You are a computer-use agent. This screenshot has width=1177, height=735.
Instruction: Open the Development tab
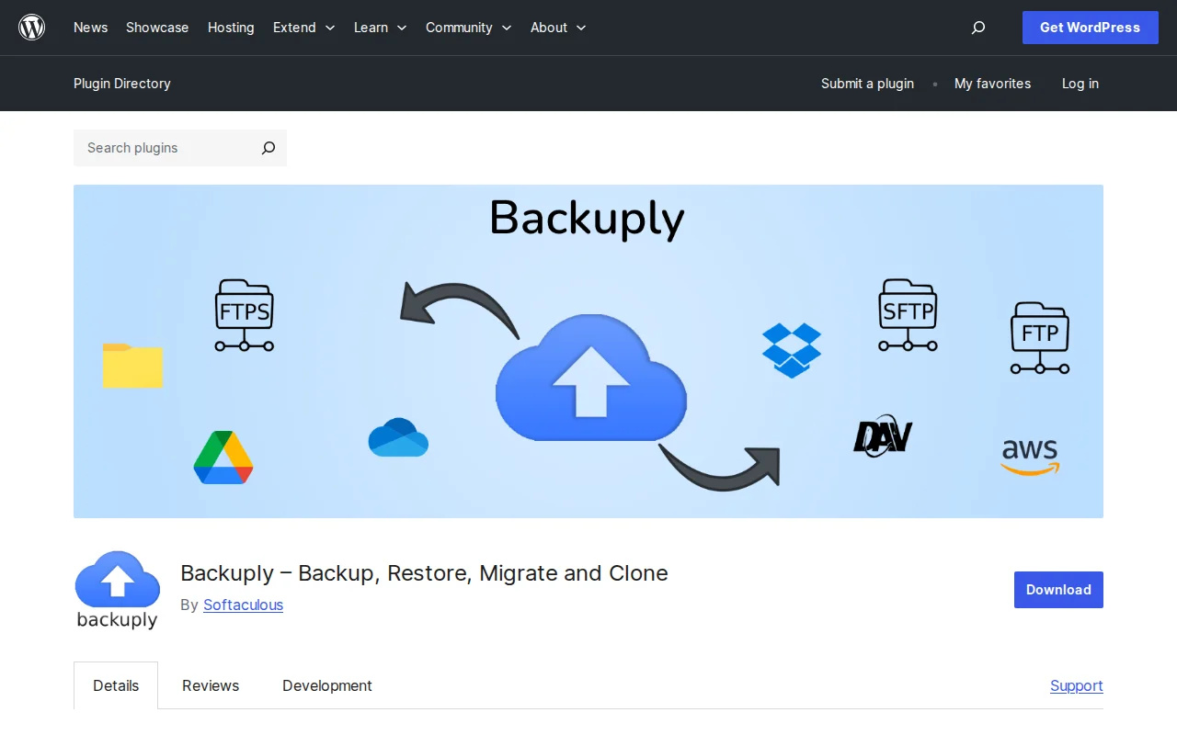coord(326,685)
